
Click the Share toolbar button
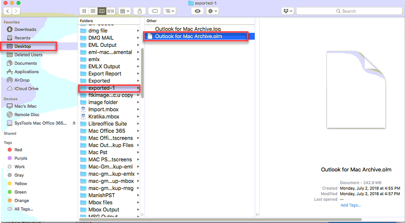pos(140,11)
